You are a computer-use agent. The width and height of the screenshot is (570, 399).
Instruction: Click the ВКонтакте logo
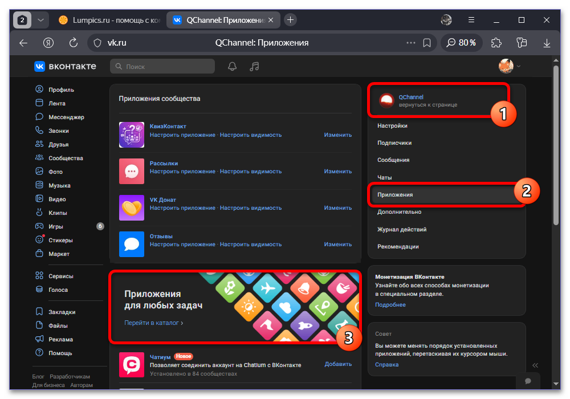point(66,66)
